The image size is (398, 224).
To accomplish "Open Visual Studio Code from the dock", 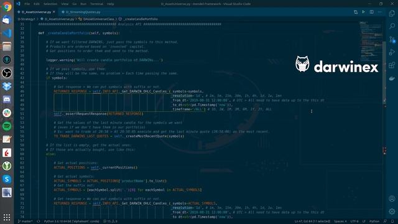I will [x=7, y=33].
